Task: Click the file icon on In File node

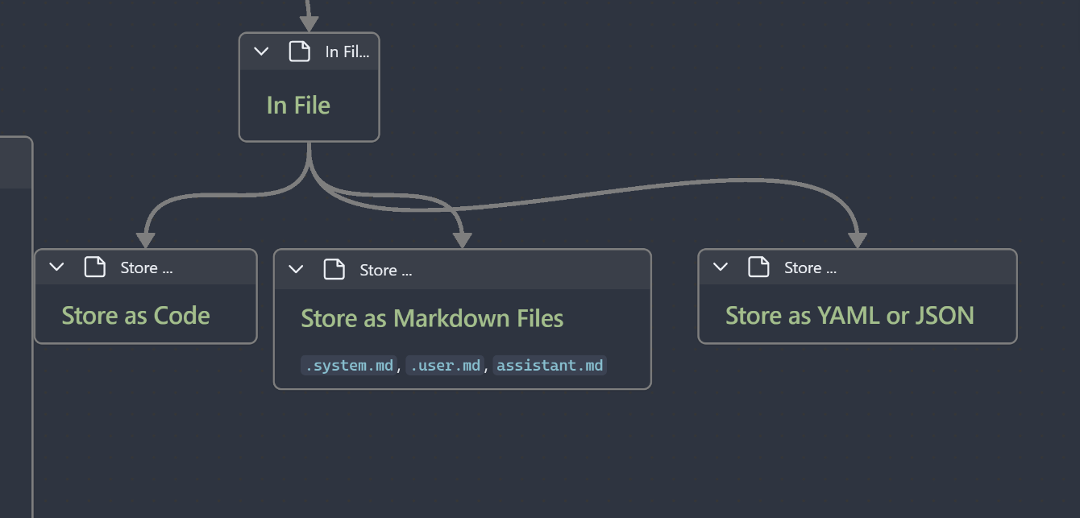Action: point(299,52)
